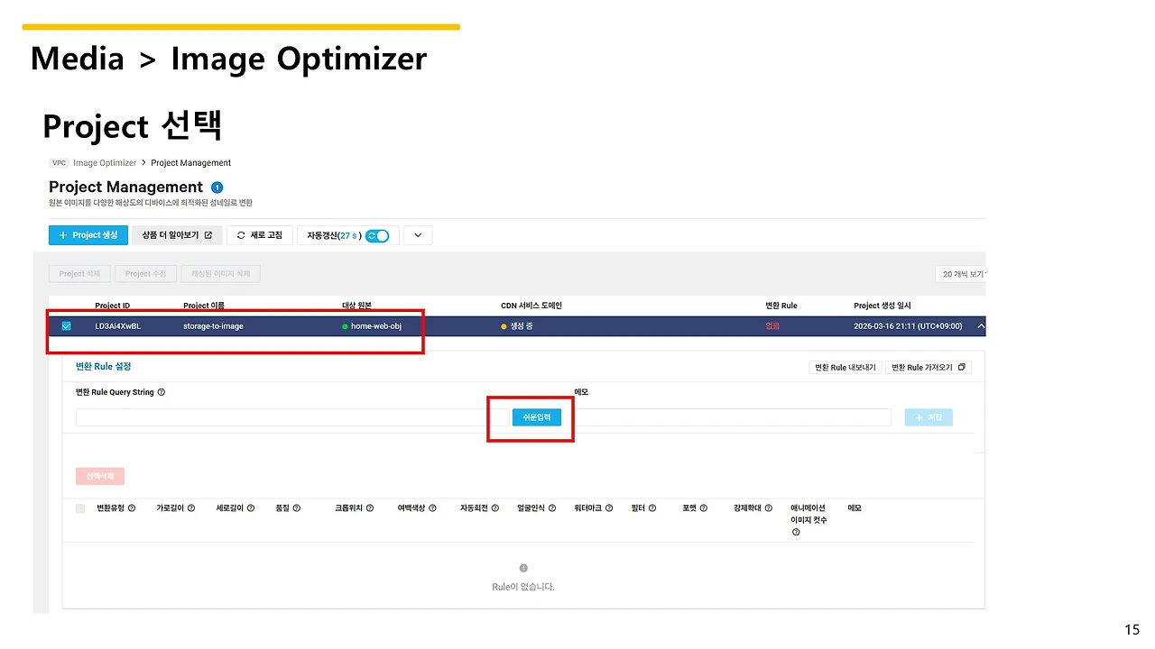The height and width of the screenshot is (649, 1155).
Task: Click the 변환 Rule Query String input field
Action: pyautogui.click(x=292, y=417)
